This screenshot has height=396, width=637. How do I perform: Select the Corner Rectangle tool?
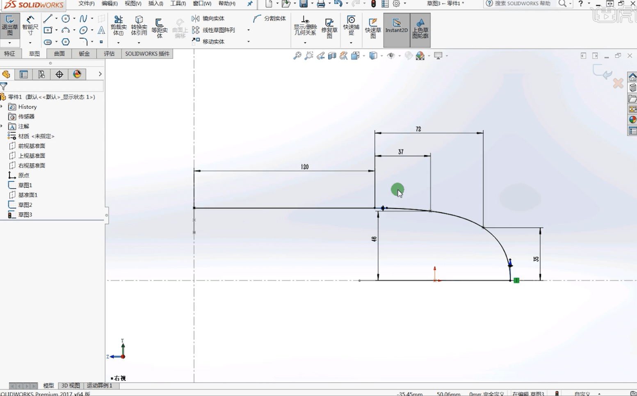point(48,30)
